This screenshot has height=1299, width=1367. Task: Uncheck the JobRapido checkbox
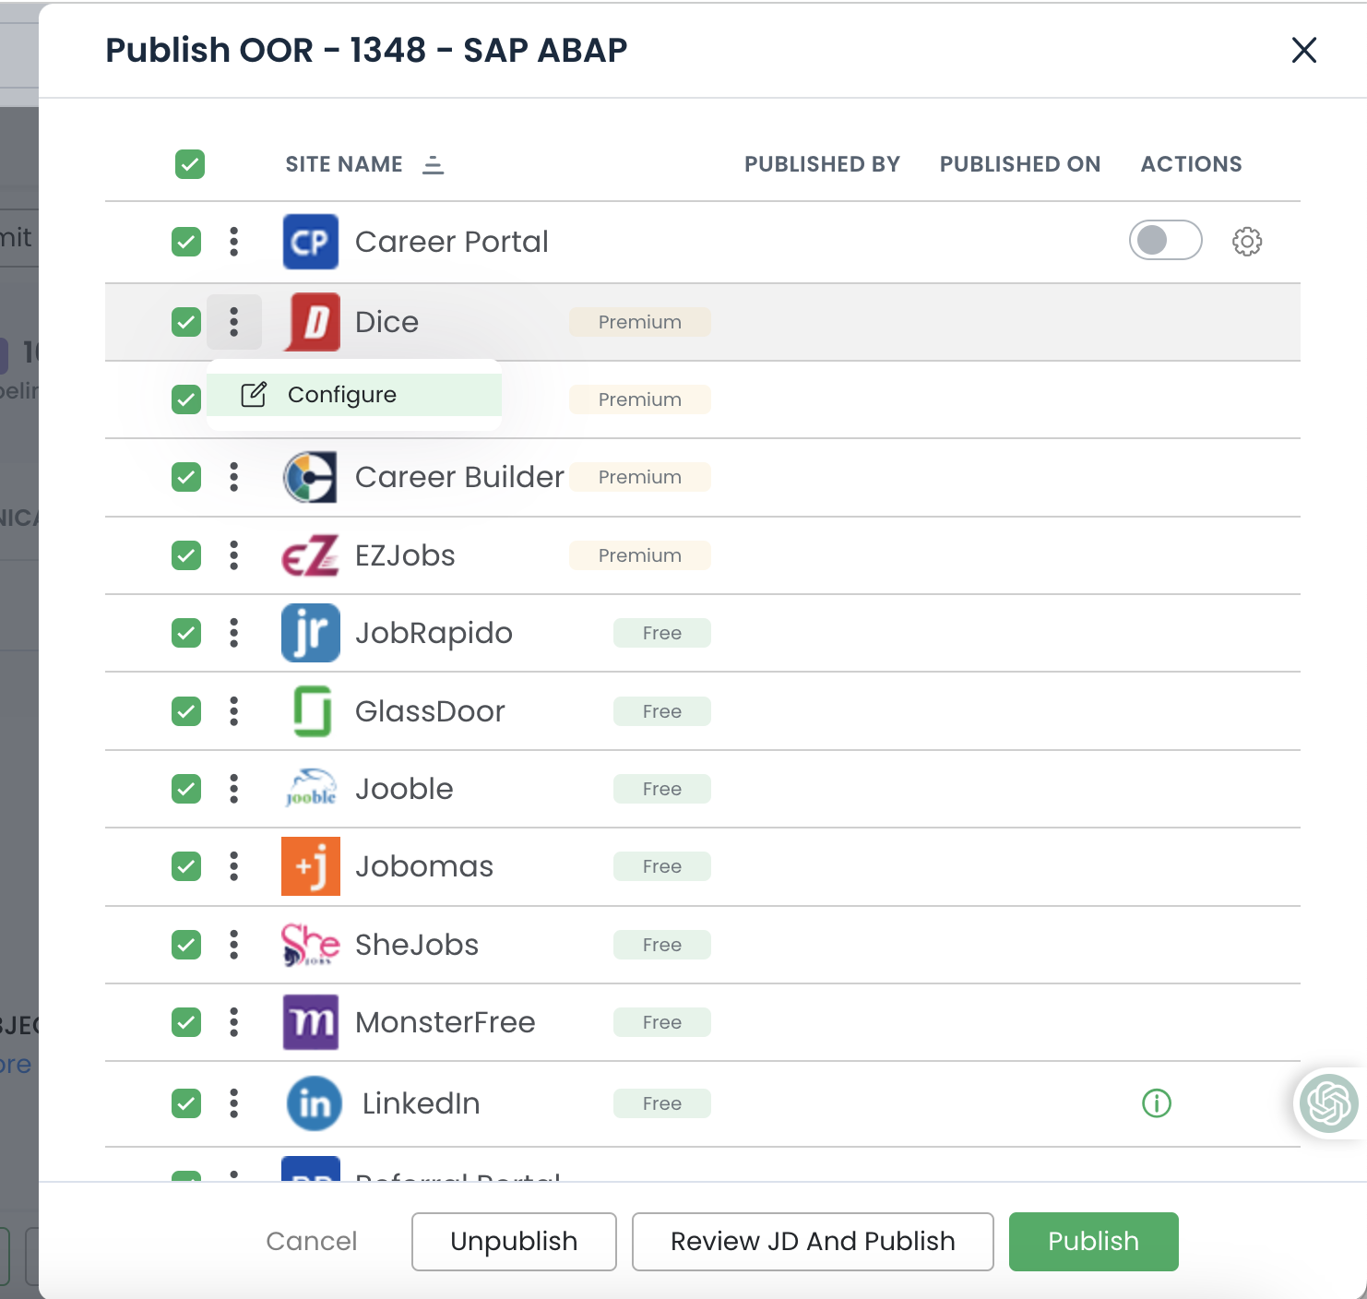pos(186,633)
